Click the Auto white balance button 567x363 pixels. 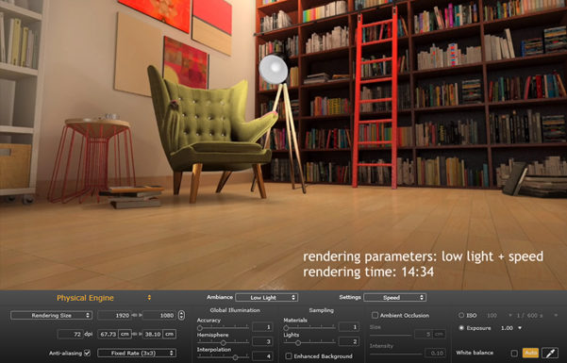pyautogui.click(x=530, y=353)
